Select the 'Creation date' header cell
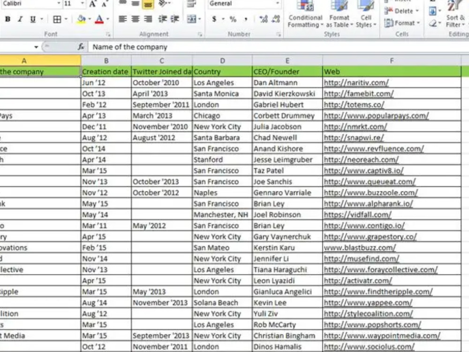This screenshot has height=352, width=469. (x=106, y=71)
